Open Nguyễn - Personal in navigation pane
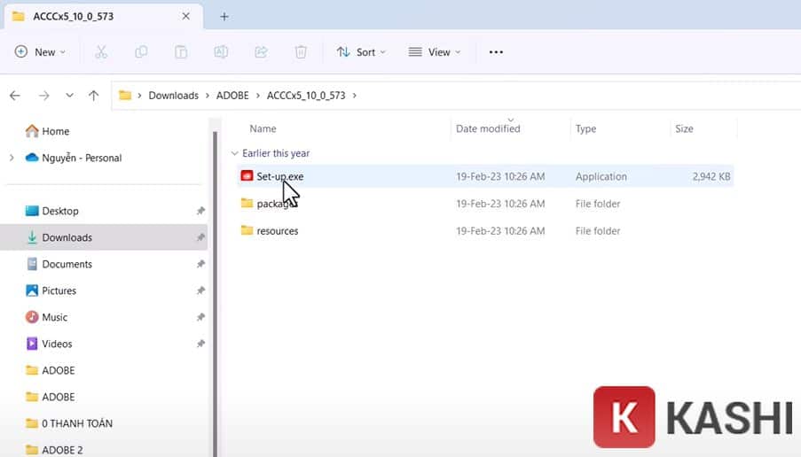 point(82,158)
